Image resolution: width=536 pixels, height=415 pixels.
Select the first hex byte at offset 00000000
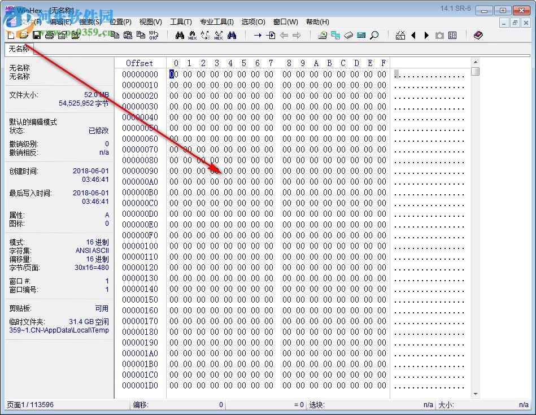coord(173,74)
